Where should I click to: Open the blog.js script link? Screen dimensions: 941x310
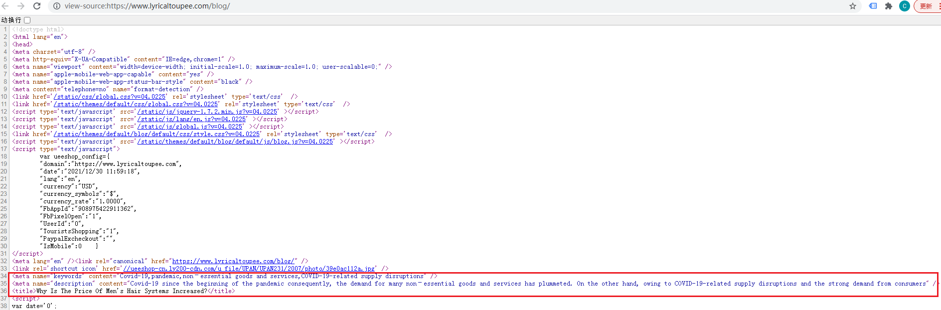[x=235, y=142]
